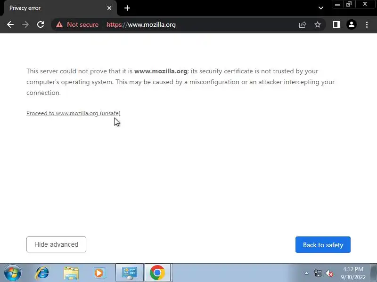This screenshot has width=377, height=282.
Task: Click the Hide advanced button
Action: coord(56,244)
